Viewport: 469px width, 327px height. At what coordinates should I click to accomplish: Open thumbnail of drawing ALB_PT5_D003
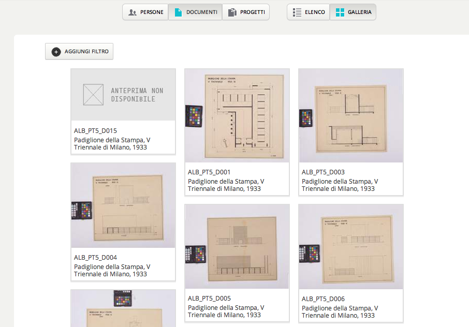tap(351, 116)
